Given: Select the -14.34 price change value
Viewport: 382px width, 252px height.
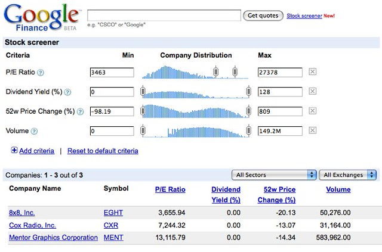Looking at the screenshot, I should tap(286, 238).
